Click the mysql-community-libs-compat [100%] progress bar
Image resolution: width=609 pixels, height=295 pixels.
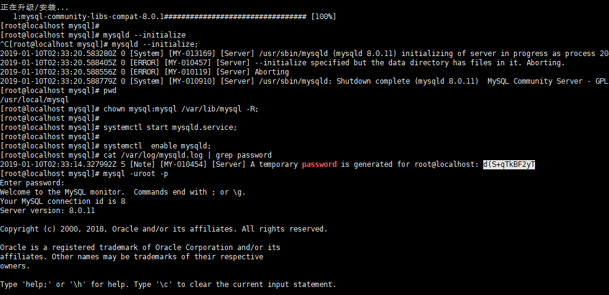click(x=174, y=17)
